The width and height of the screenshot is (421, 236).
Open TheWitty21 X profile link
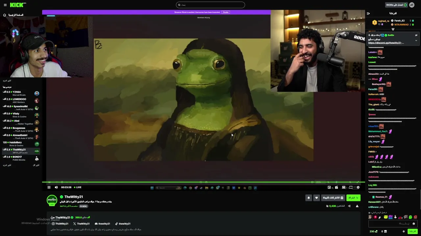pos(82,224)
